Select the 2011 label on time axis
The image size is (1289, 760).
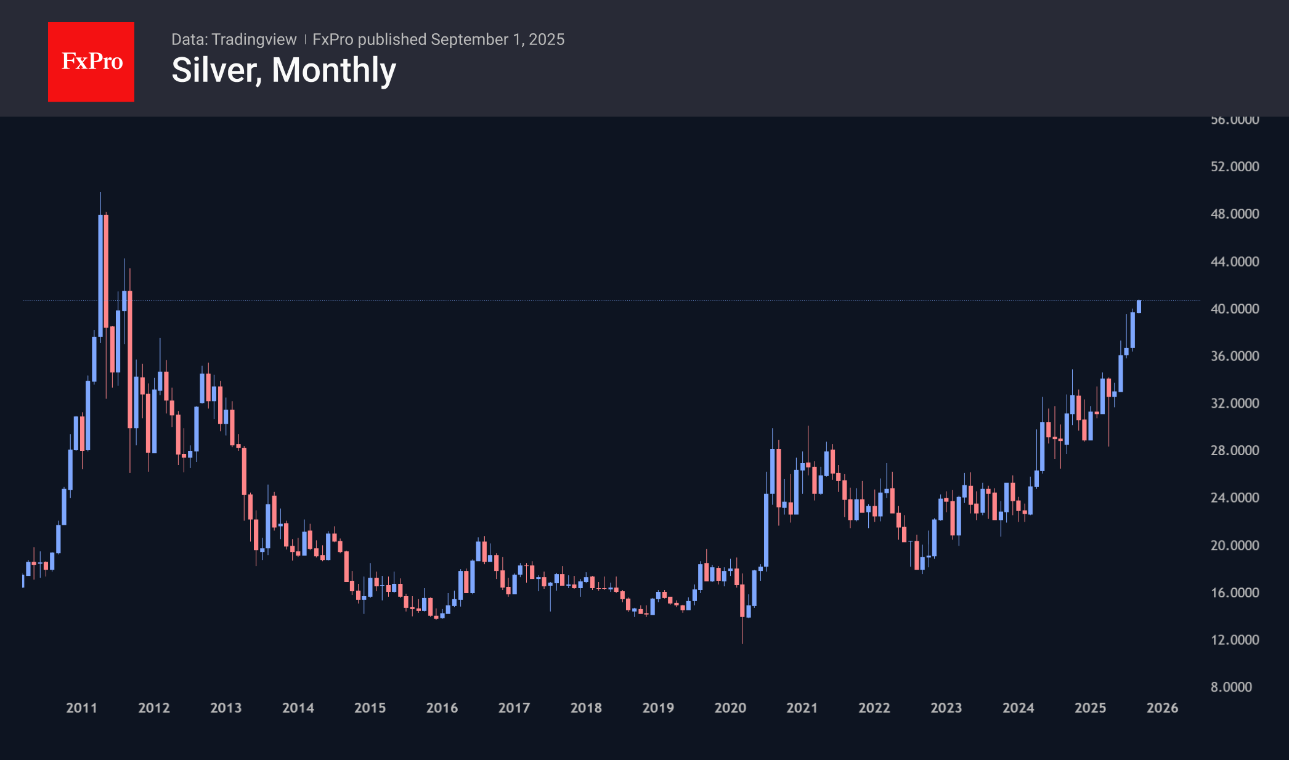tap(81, 708)
